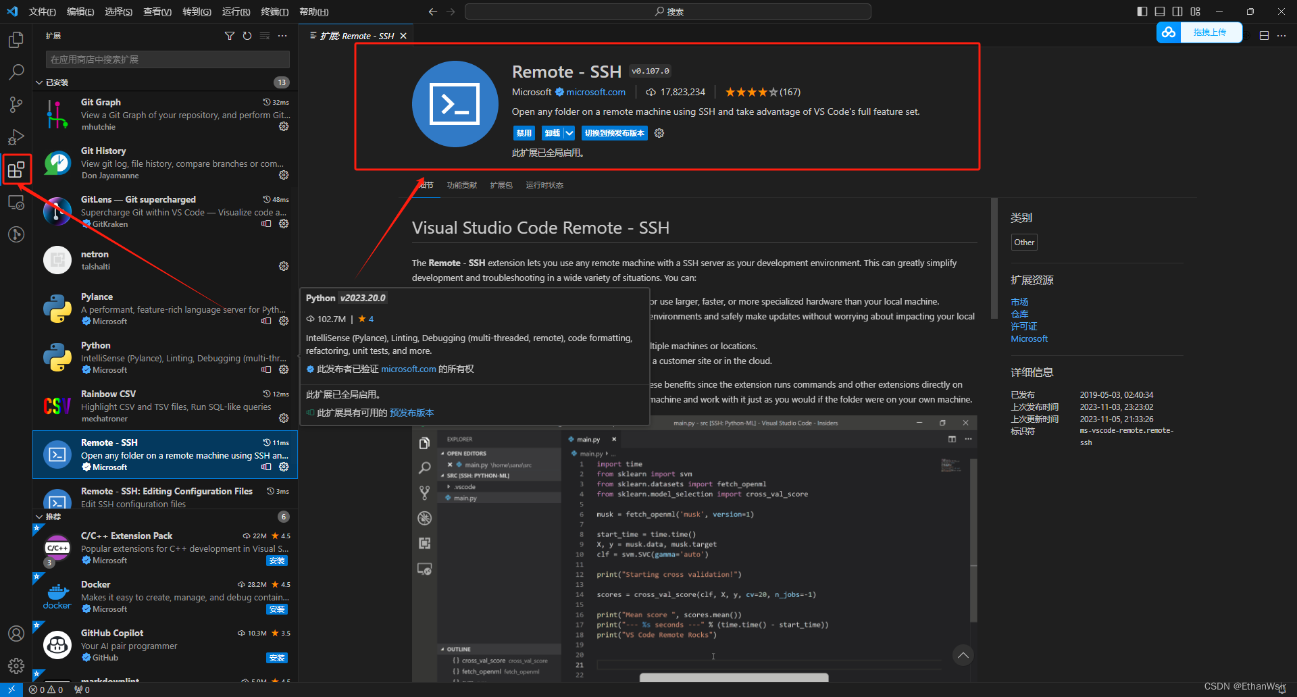Click 切换到预发布版本 button
The height and width of the screenshot is (697, 1297).
pyautogui.click(x=615, y=133)
